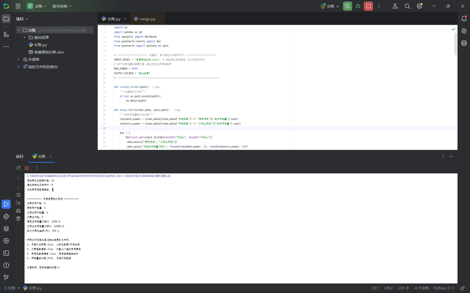The width and height of the screenshot is (470, 293).
Task: Toggle soft-wrap in console
Action: pos(18,195)
